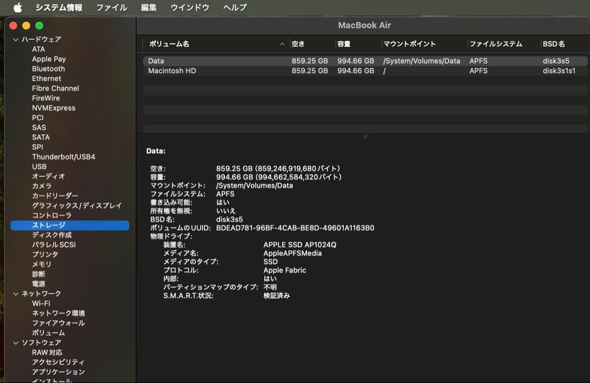Screen dimensions: 590x383
Task: Collapse the ハードウェア section
Action: (x=15, y=39)
